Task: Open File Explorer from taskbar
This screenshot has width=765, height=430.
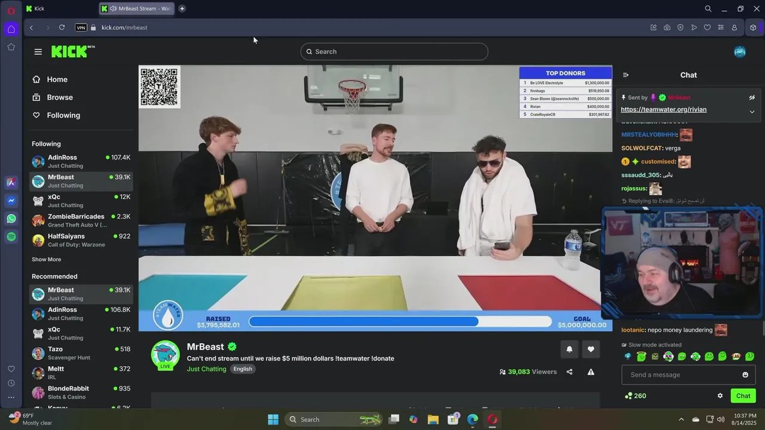Action: coord(433,419)
